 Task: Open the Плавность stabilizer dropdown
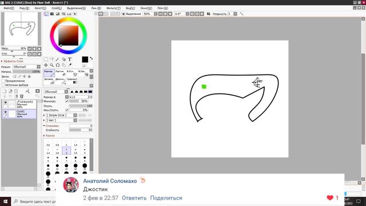pos(235,14)
